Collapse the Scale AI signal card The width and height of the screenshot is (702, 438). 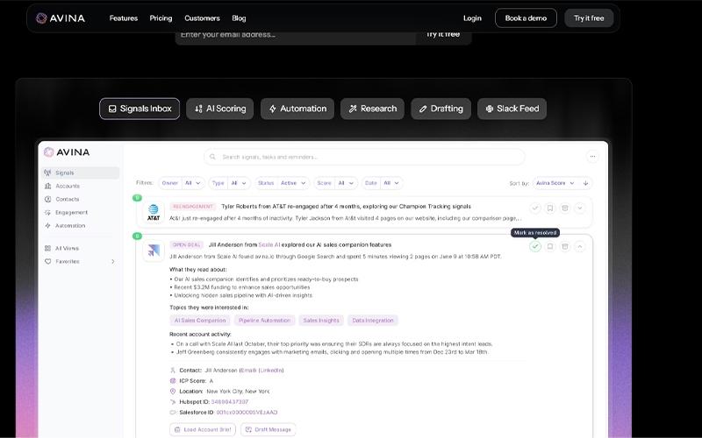(580, 246)
